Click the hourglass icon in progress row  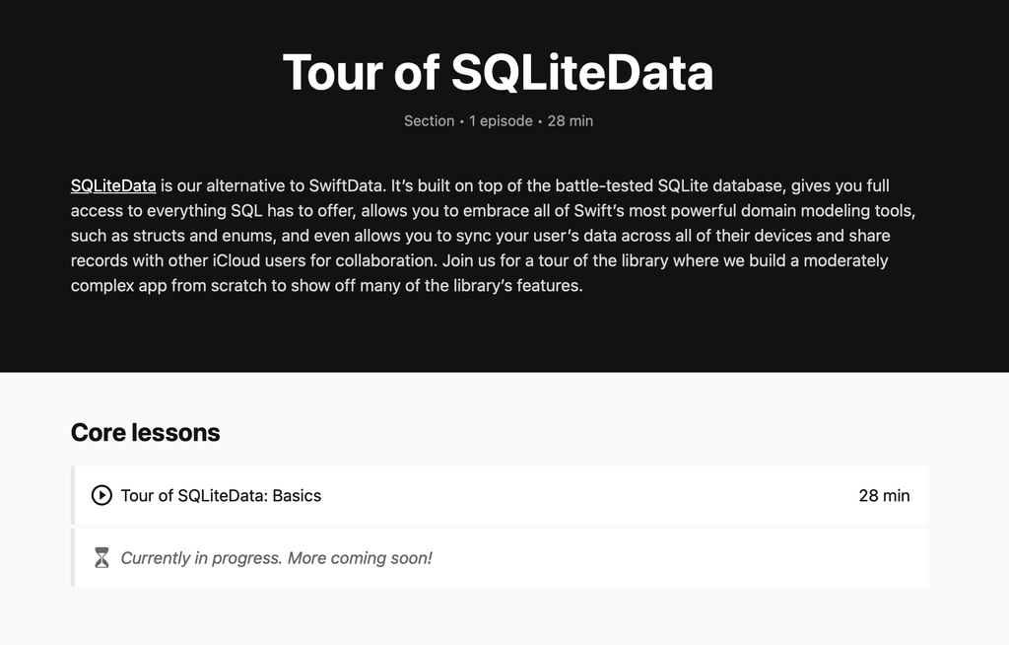[x=101, y=558]
